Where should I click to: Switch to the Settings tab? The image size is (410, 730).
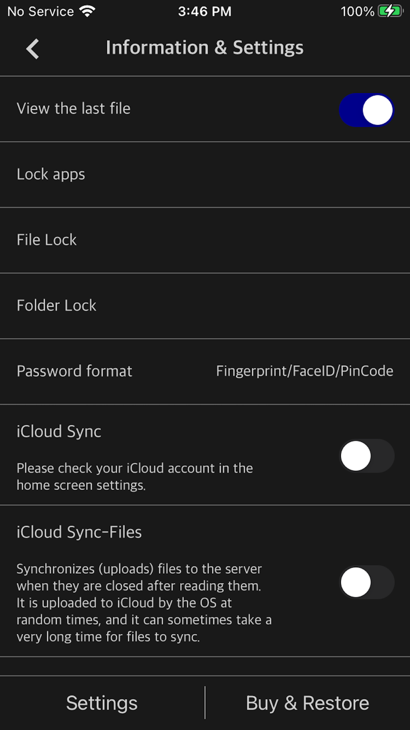[102, 703]
